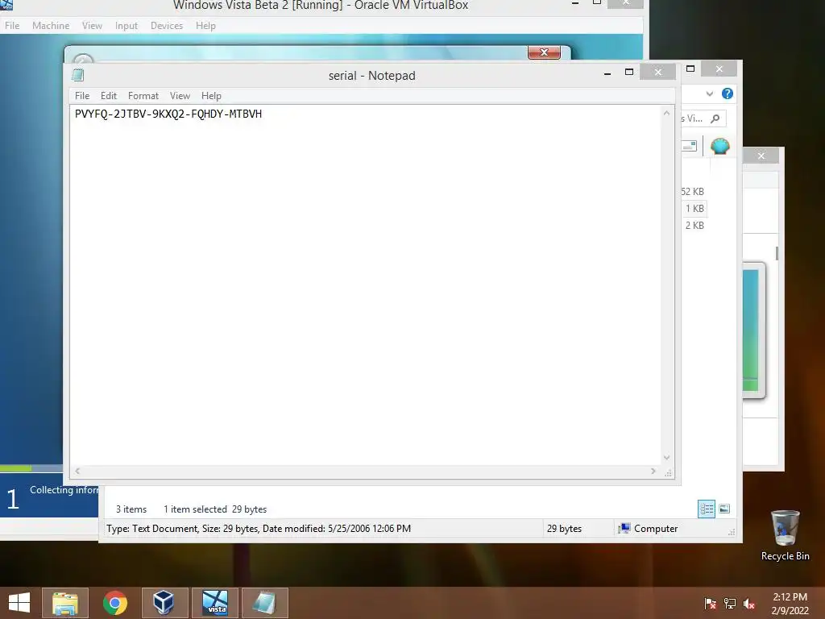The width and height of the screenshot is (825, 619).
Task: Click Explorer status bar type details text
Action: point(259,529)
